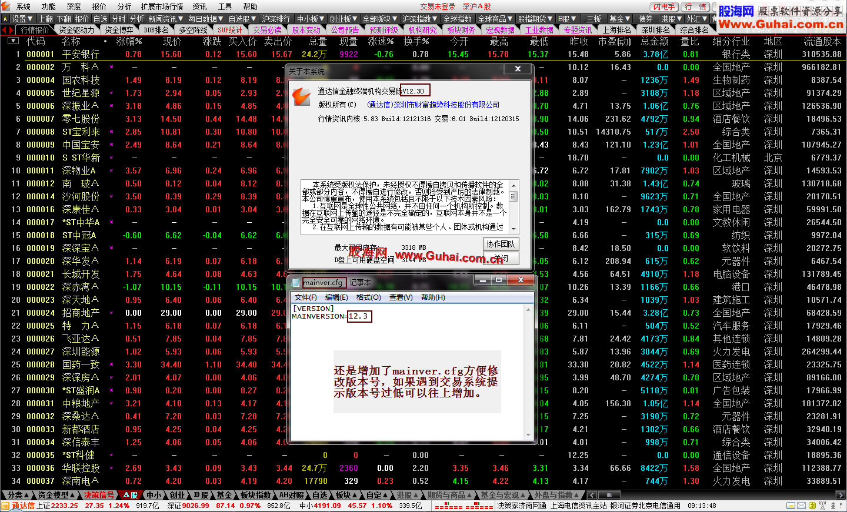
Task: Select the 决策信号 bottom tab
Action: click(x=99, y=495)
